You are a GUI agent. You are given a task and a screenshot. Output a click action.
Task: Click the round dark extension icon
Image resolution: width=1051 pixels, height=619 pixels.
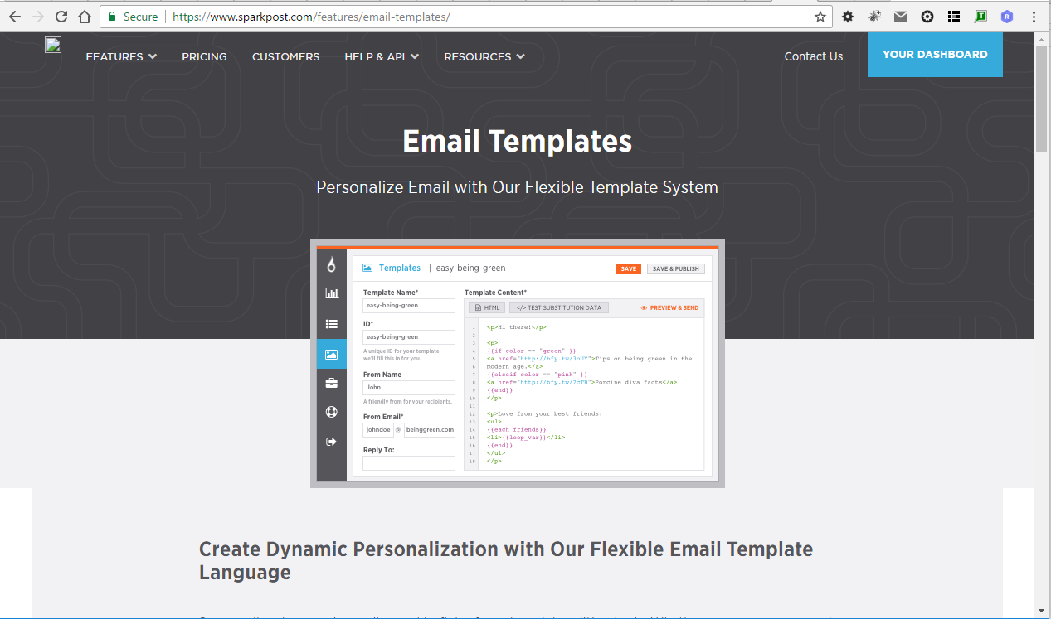927,17
